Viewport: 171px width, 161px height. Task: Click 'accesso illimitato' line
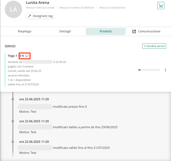point(19,76)
